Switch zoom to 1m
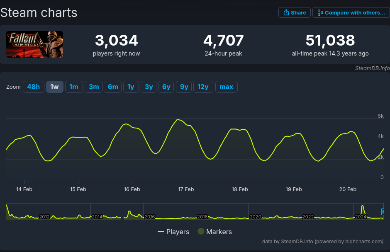Screen dimensions: 390x252 tap(74, 87)
